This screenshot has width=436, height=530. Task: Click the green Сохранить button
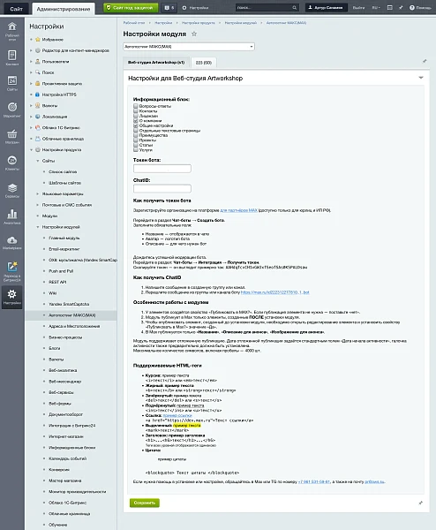(x=145, y=503)
